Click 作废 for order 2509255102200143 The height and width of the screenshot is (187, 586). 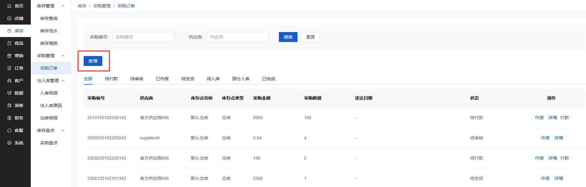point(539,158)
